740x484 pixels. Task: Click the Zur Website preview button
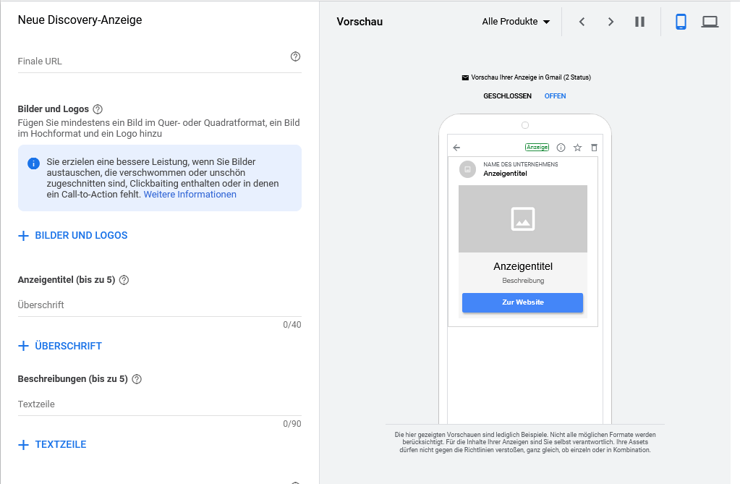click(x=522, y=302)
